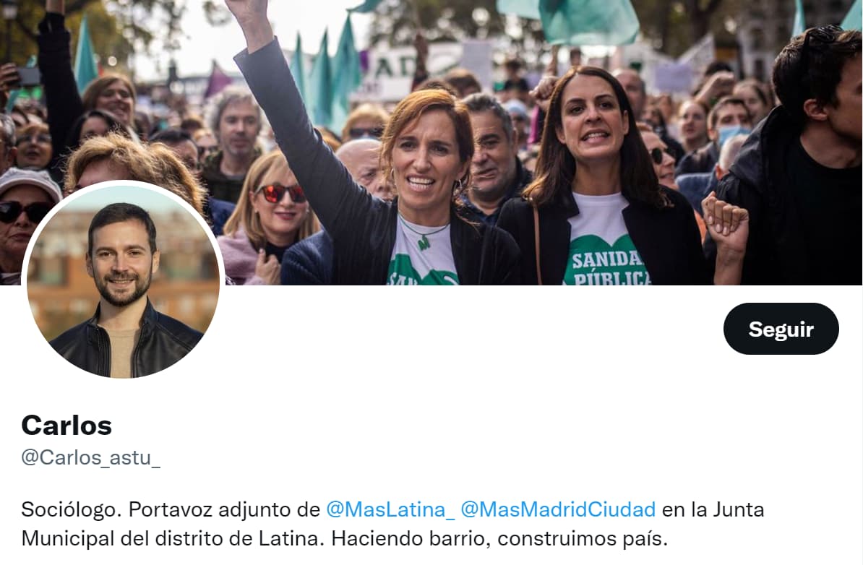Click 'Junta' at end of bio line
This screenshot has width=863, height=565.
(x=739, y=509)
